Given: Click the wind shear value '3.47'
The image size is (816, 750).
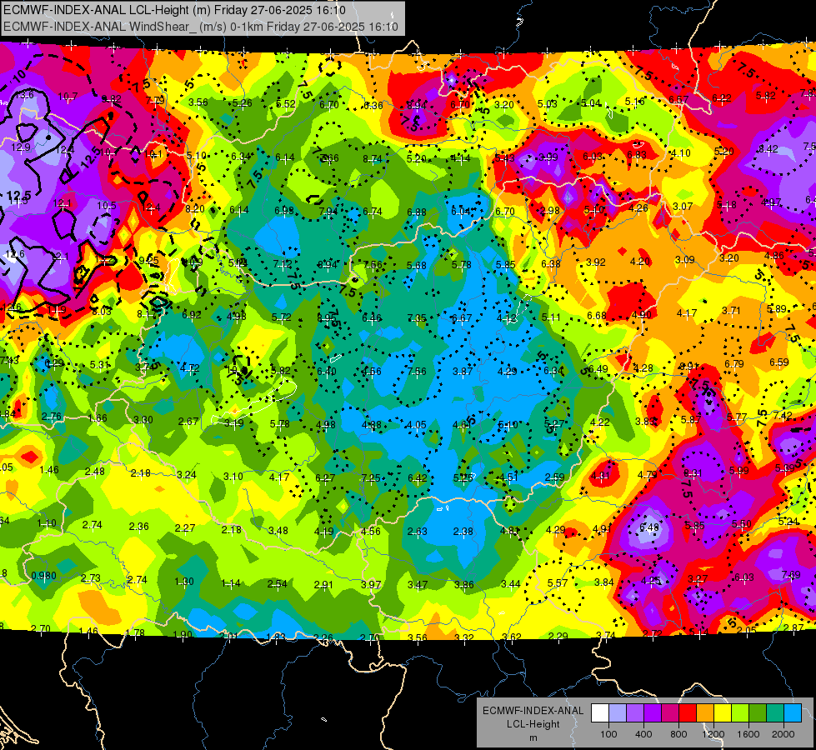Looking at the screenshot, I should coord(418,584).
